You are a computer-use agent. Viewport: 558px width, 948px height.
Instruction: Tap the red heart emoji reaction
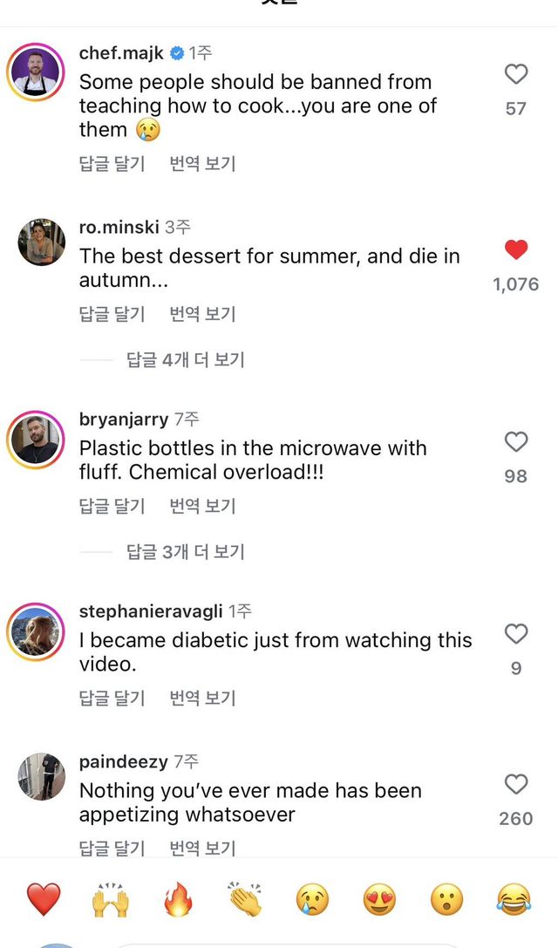(43, 899)
